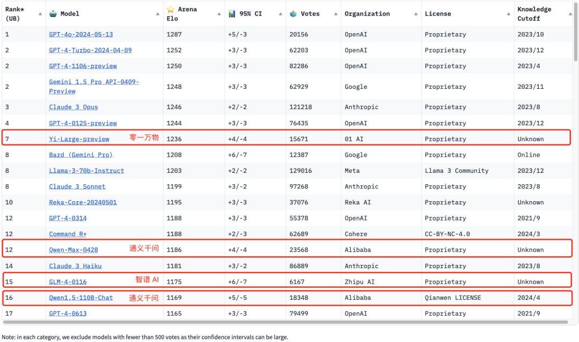Select knowledge cutoff cell 2024/3

pos(529,234)
